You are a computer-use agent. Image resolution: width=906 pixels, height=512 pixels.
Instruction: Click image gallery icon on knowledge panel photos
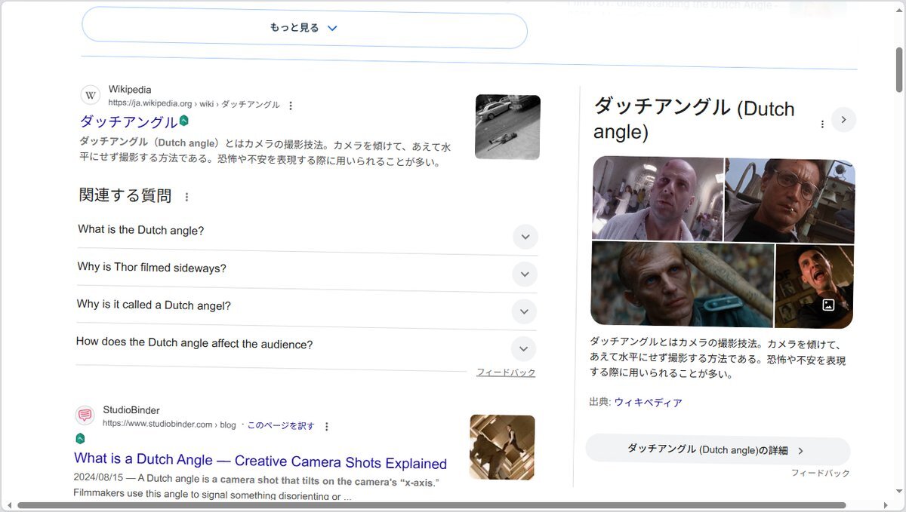point(828,305)
